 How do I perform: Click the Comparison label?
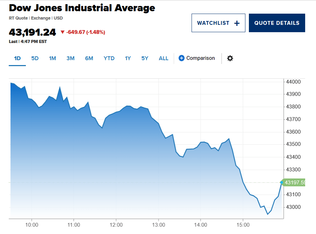coord(201,58)
